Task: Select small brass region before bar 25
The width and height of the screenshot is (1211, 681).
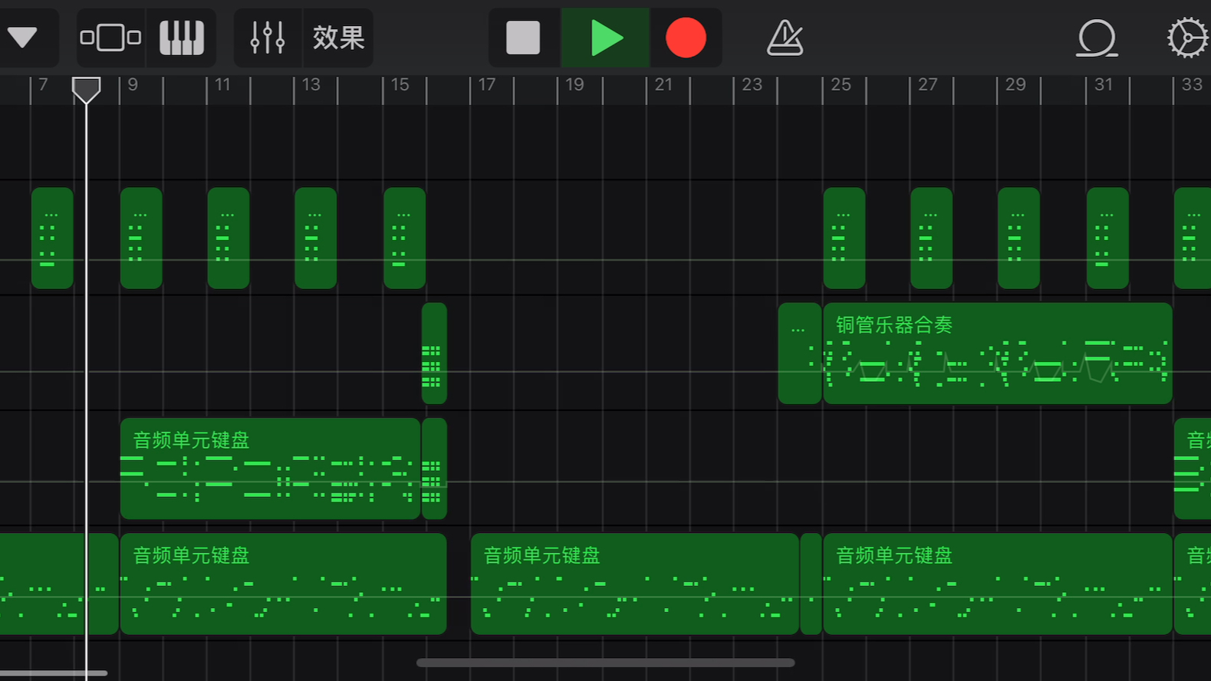Action: [x=800, y=354]
